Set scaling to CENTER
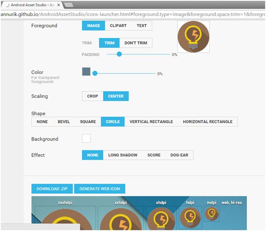 pyautogui.click(x=116, y=96)
